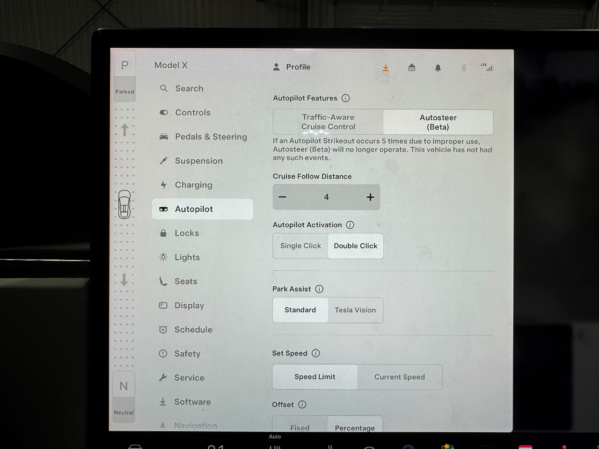The height and width of the screenshot is (449, 599).
Task: Tap the Bluetooth icon in status bar
Action: 464,68
